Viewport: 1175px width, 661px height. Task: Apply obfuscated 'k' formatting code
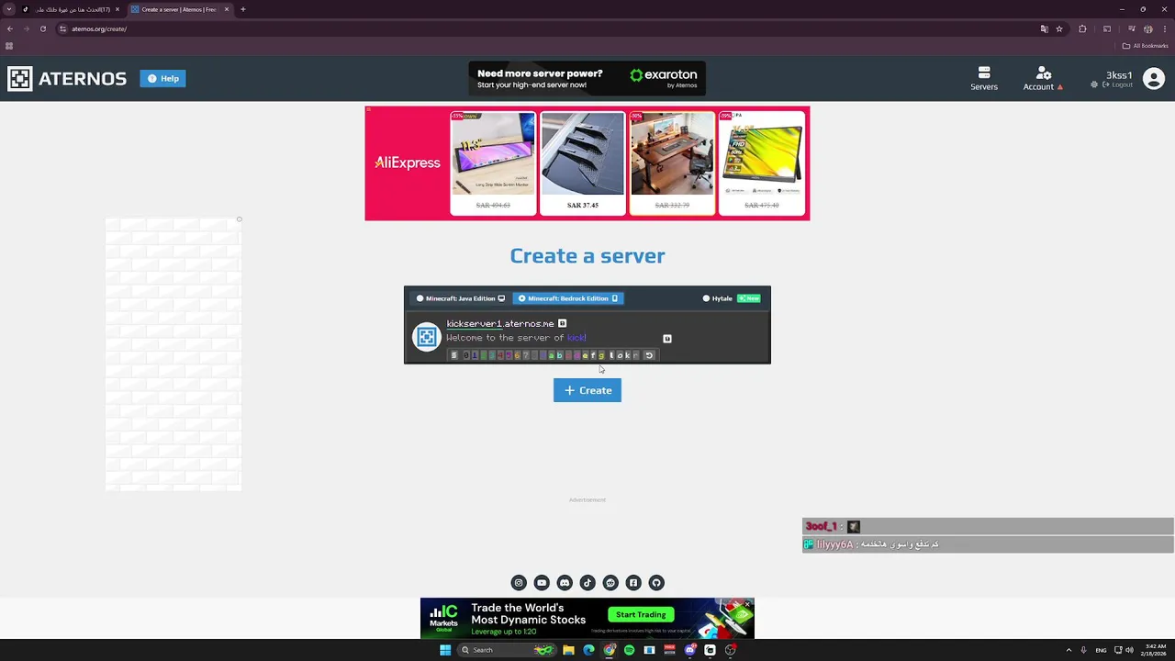coord(628,355)
